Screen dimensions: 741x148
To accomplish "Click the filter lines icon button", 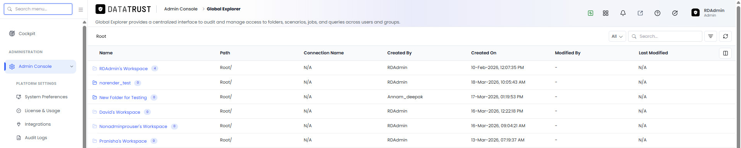I will pos(710,36).
